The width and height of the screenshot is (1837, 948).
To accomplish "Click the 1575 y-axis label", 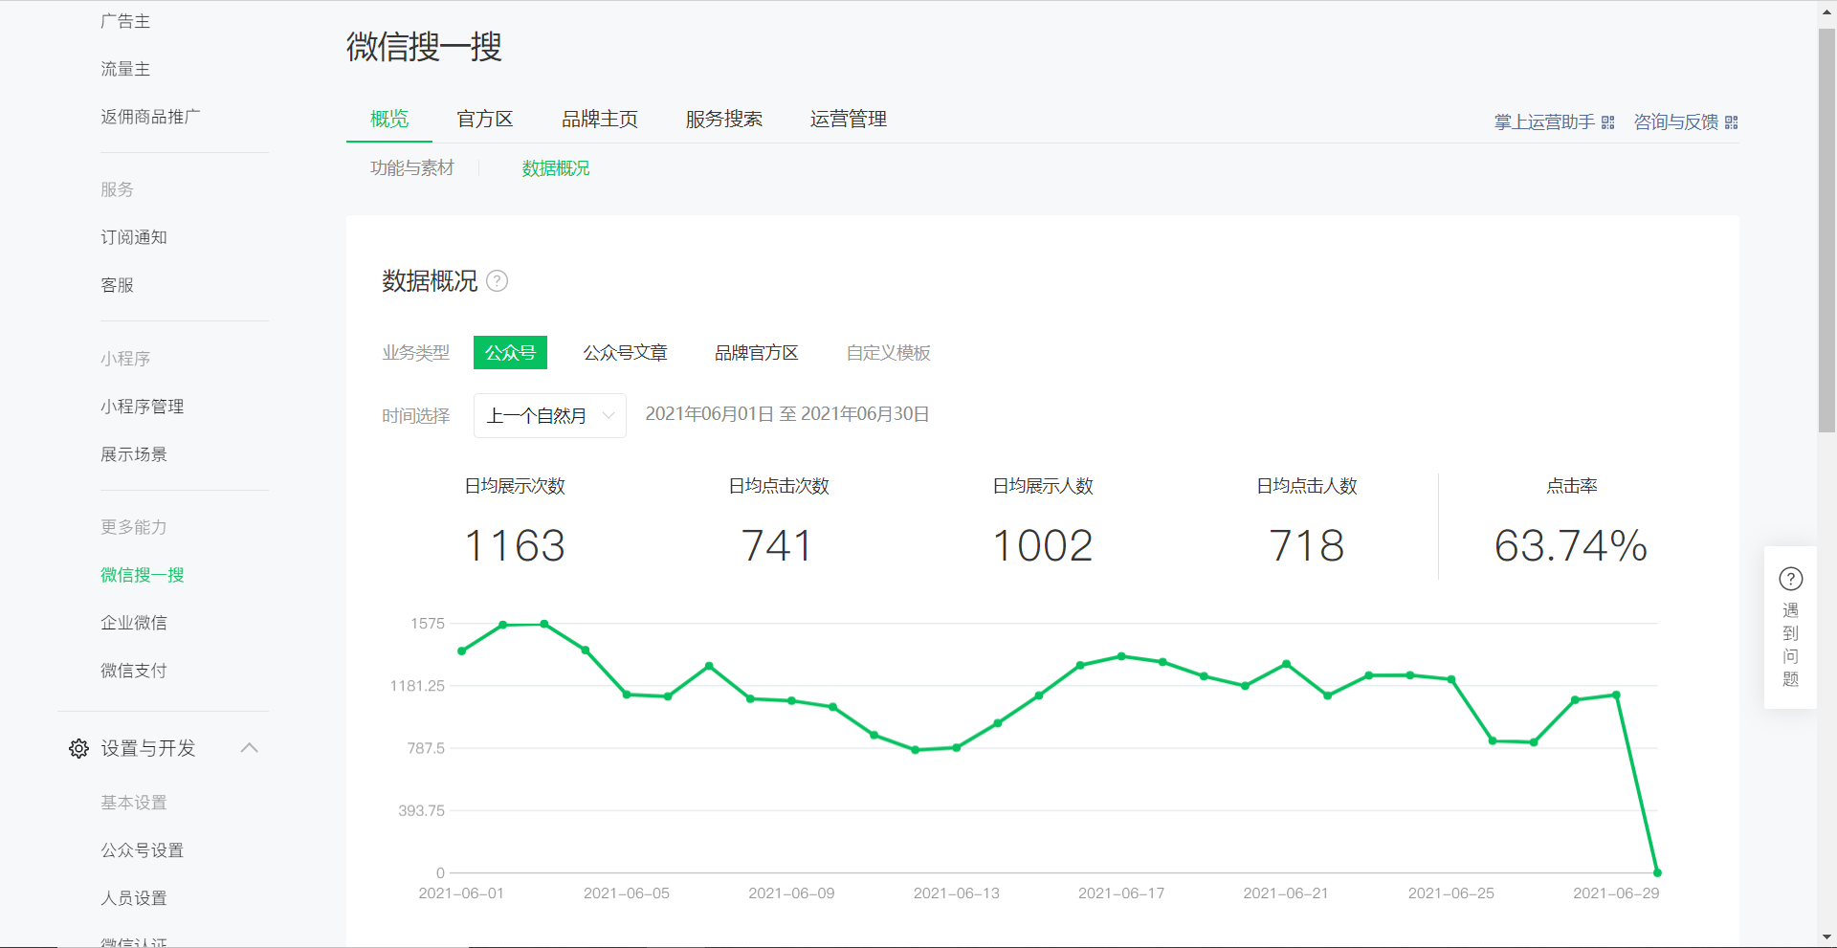I will (428, 624).
